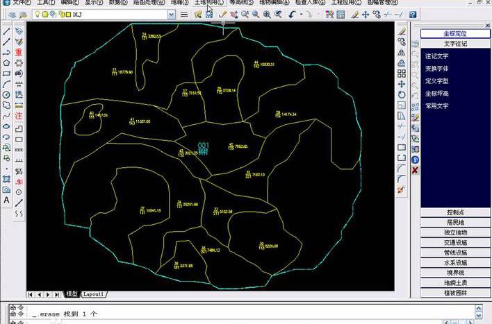This screenshot has height=324, width=492.
Task: Select the rotate tool in modify toolbar
Action: [402, 94]
